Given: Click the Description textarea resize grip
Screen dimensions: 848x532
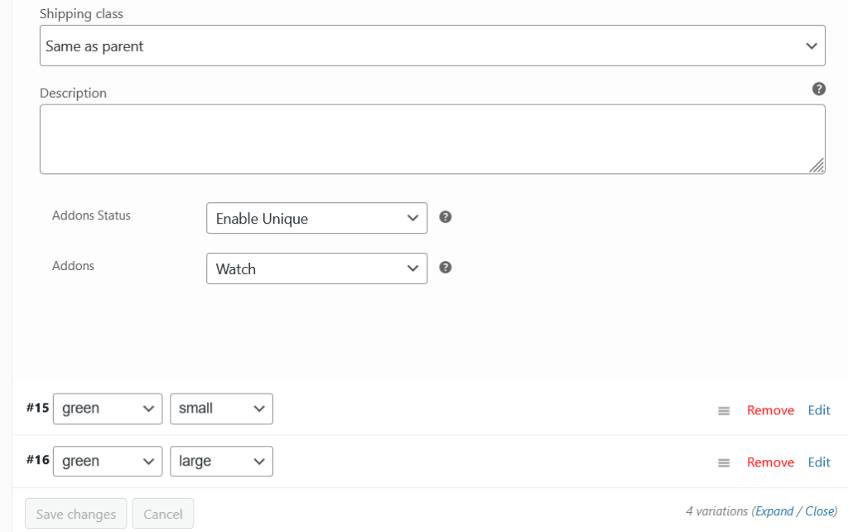Looking at the screenshot, I should click(817, 166).
